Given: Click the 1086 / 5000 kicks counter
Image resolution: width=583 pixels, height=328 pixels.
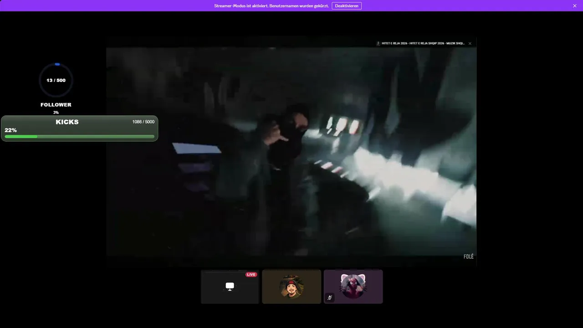Looking at the screenshot, I should tap(143, 122).
